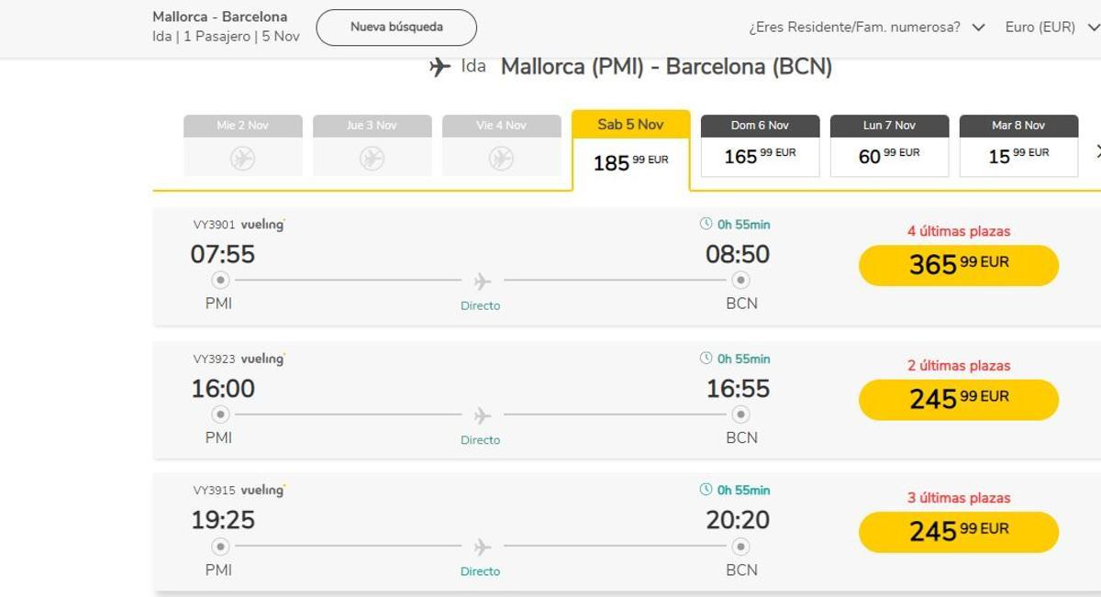The image size is (1101, 597).
Task: Click the grayed plane icon under Mie 2 Nov
Action: click(x=242, y=158)
